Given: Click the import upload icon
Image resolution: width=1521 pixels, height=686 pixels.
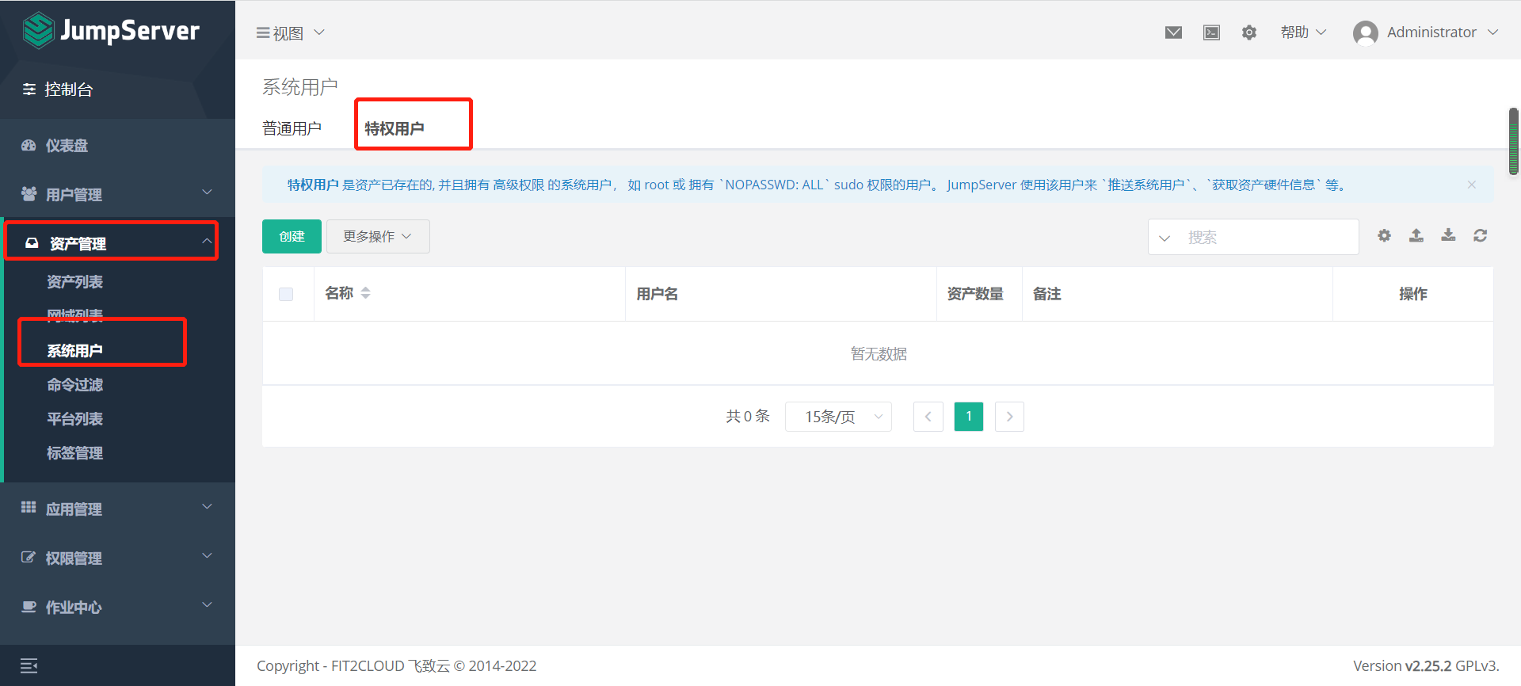Looking at the screenshot, I should pos(1416,235).
